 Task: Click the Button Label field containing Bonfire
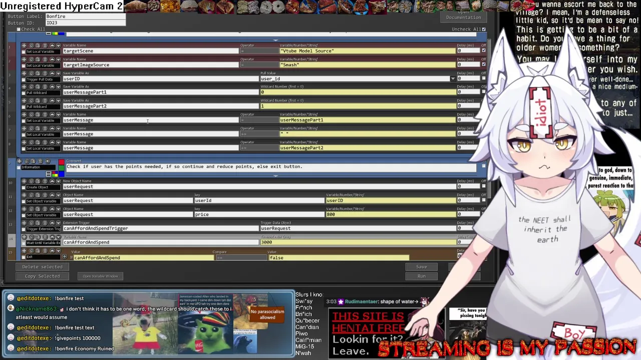tap(85, 16)
